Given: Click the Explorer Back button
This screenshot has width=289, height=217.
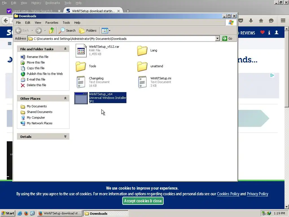Looking at the screenshot, I should 22,31.
